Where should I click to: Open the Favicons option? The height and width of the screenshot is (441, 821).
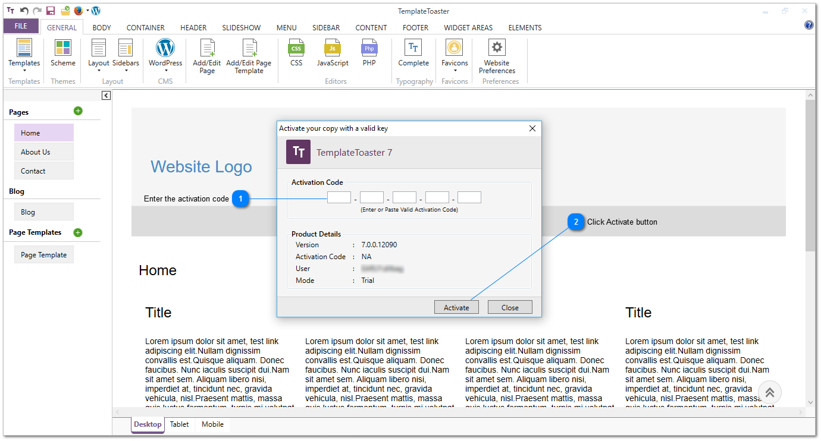pos(455,48)
